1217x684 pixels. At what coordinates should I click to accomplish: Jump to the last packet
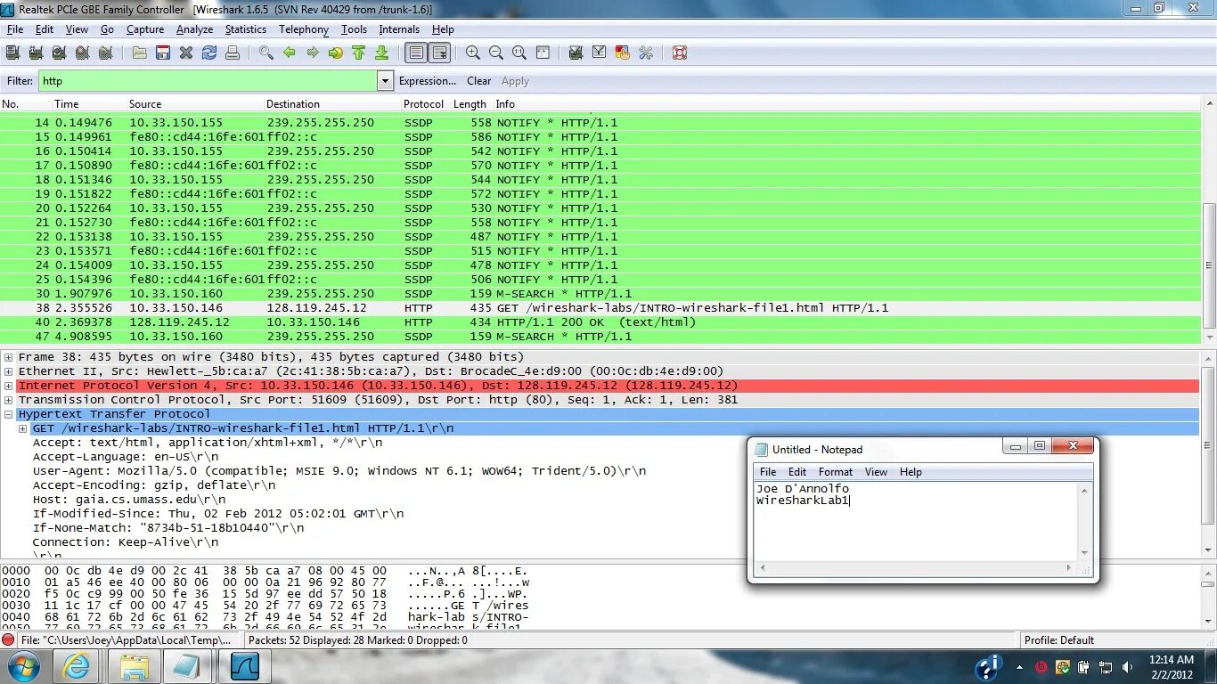(382, 53)
